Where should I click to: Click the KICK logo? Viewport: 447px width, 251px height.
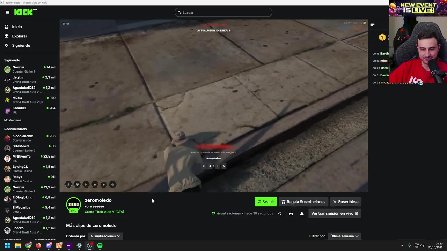coord(25,12)
